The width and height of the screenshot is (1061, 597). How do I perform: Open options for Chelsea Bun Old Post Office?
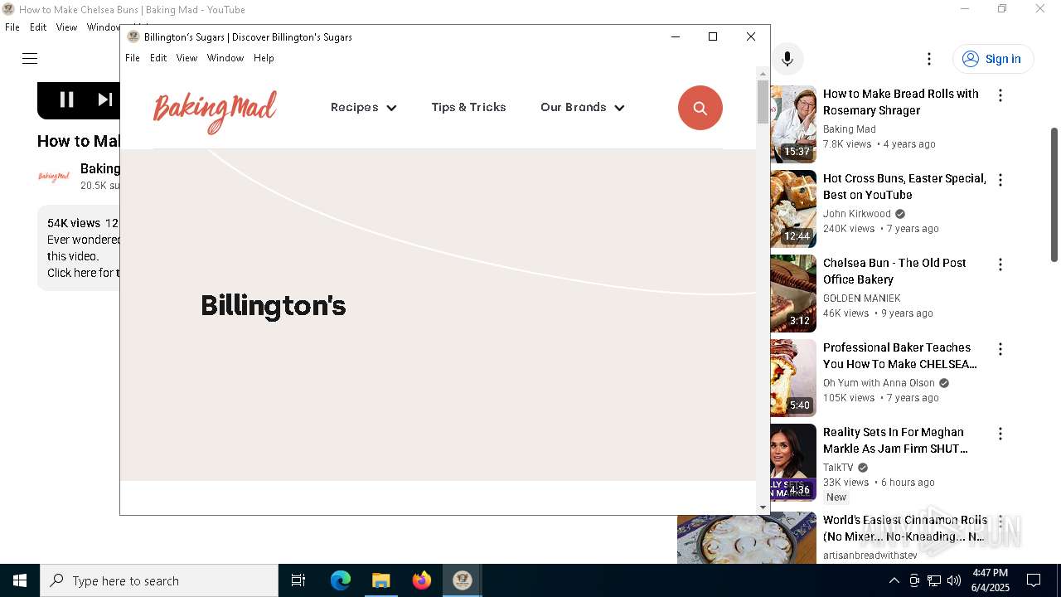pos(1000,265)
